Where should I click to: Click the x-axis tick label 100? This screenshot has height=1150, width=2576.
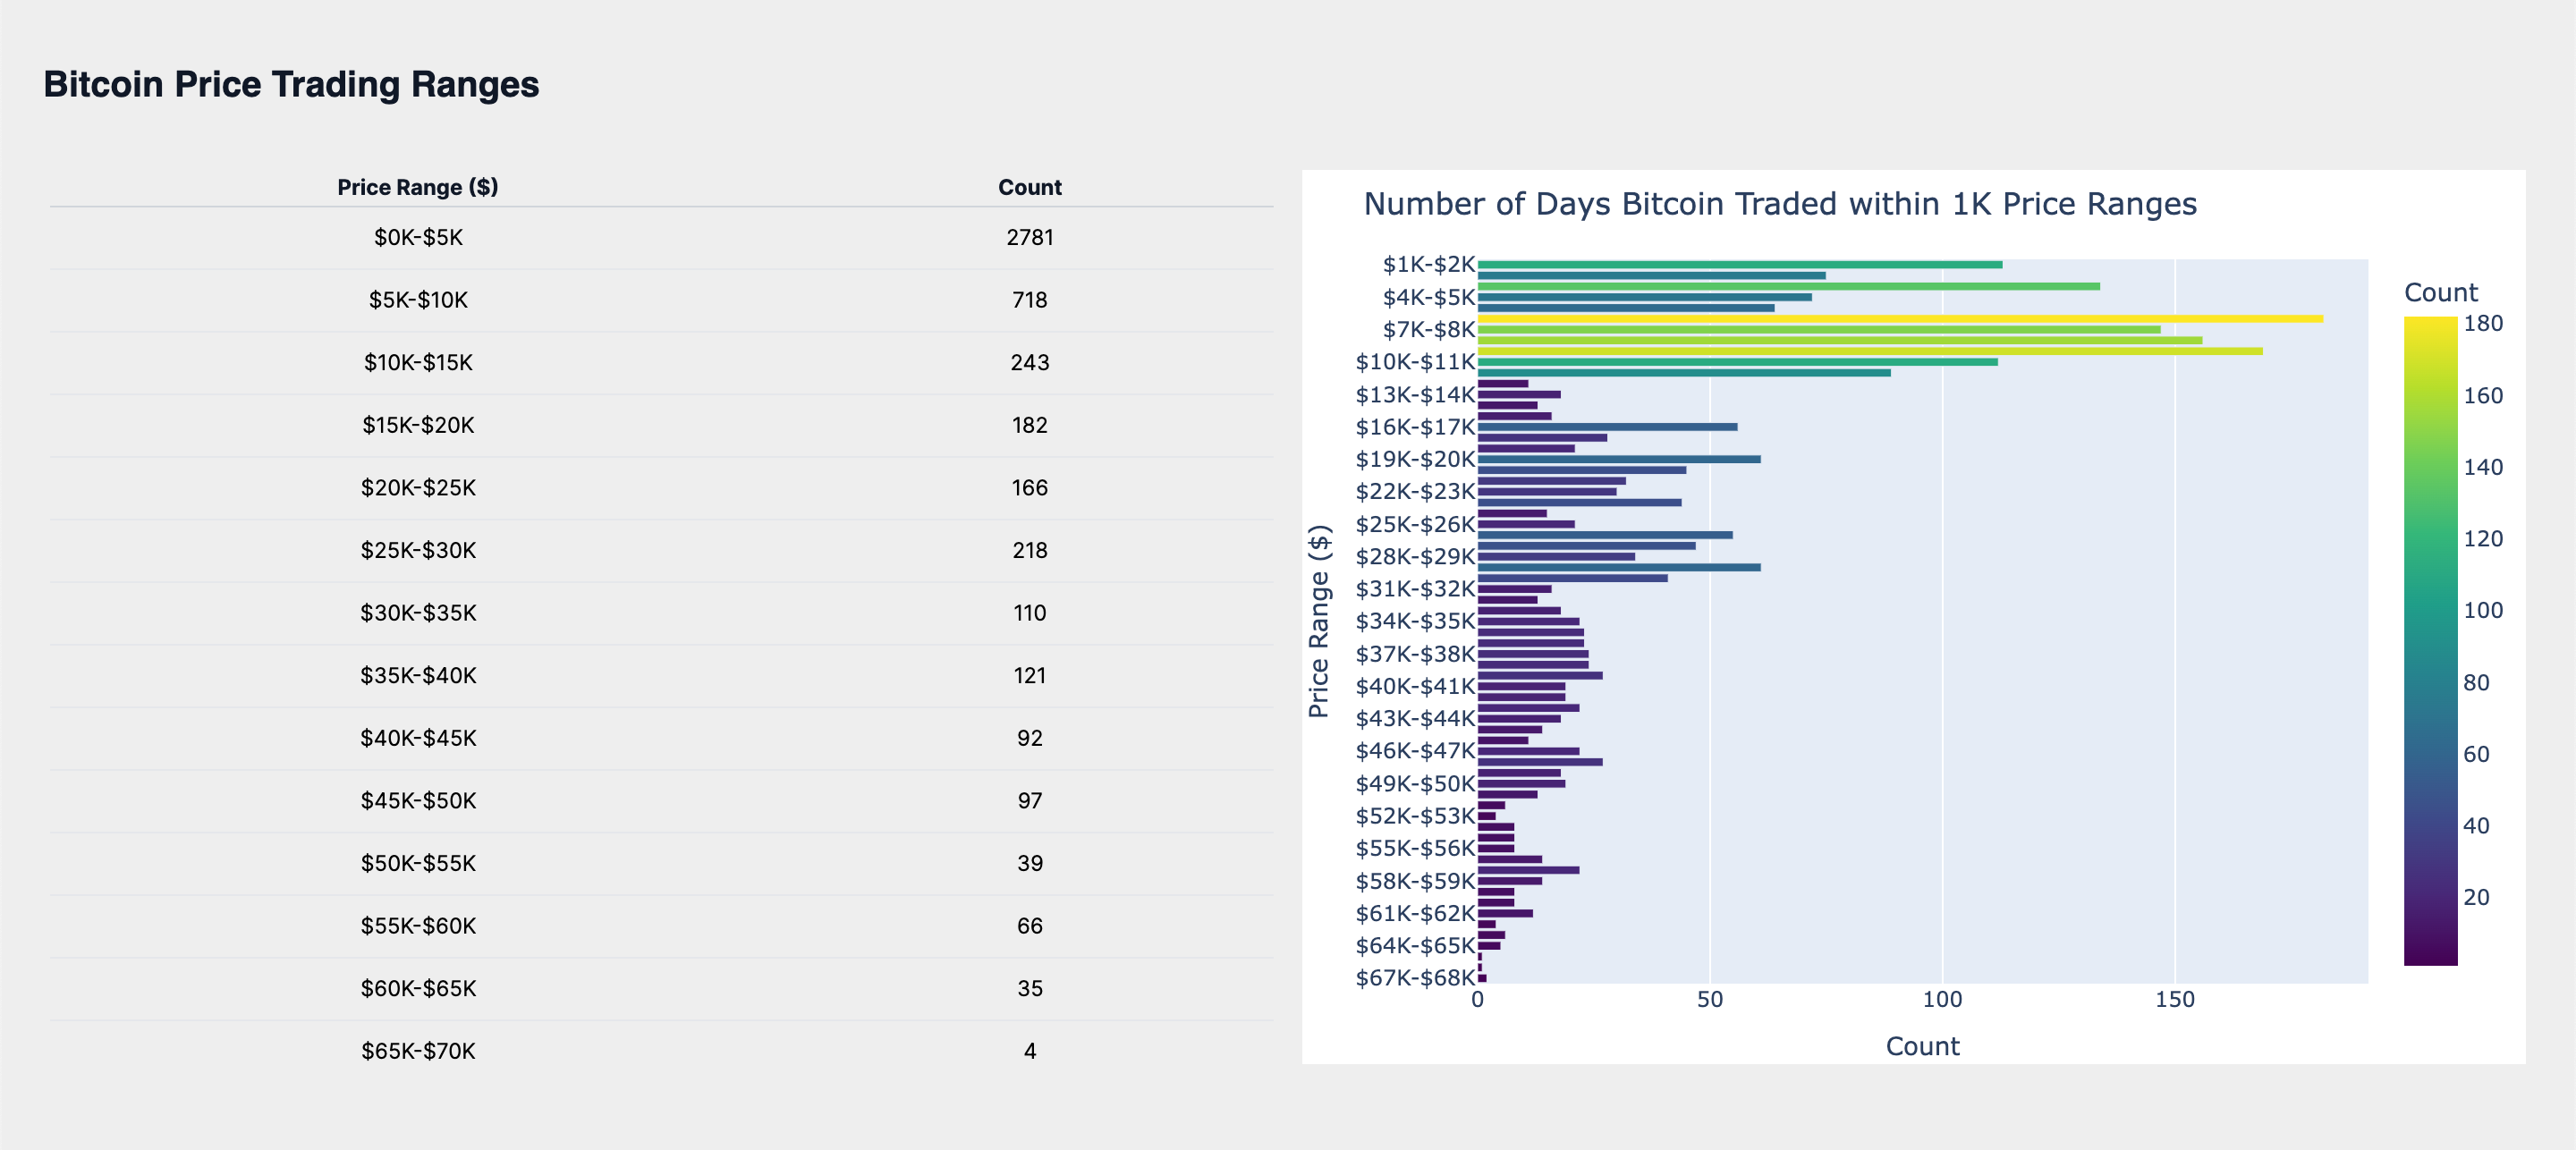click(1942, 999)
